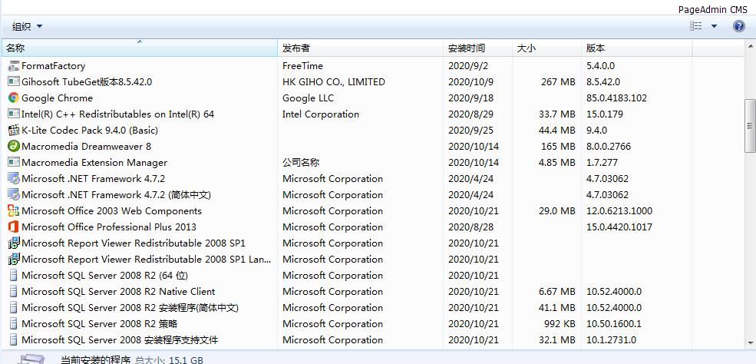Click the FormatFactory program icon
Viewport: 756px width, 364px height.
(x=14, y=66)
